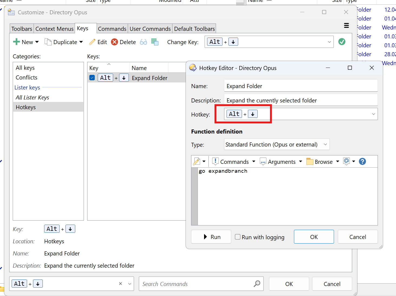Select the Conflicts category
The image size is (396, 296).
(x=48, y=78)
